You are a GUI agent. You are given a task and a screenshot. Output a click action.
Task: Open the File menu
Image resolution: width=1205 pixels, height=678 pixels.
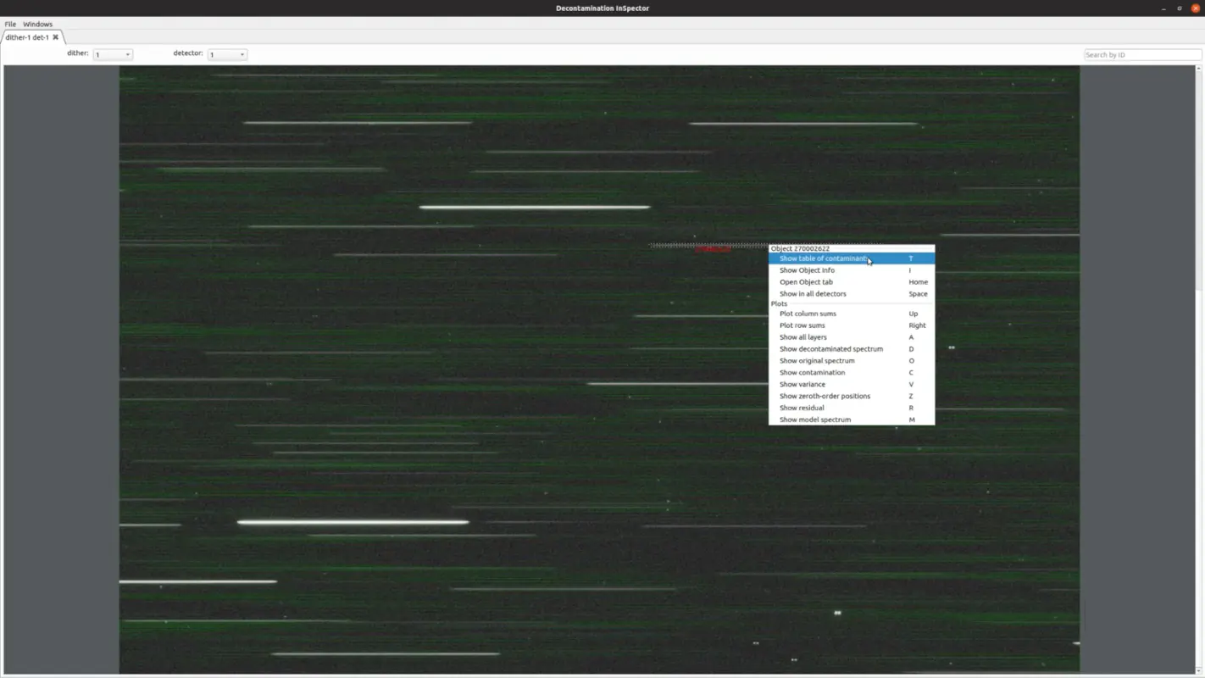pyautogui.click(x=10, y=24)
